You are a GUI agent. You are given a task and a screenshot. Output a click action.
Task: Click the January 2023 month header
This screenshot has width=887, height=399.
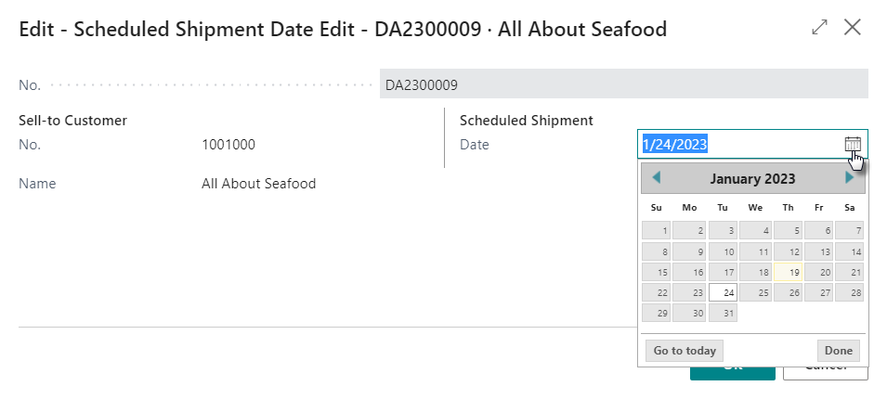tap(752, 178)
